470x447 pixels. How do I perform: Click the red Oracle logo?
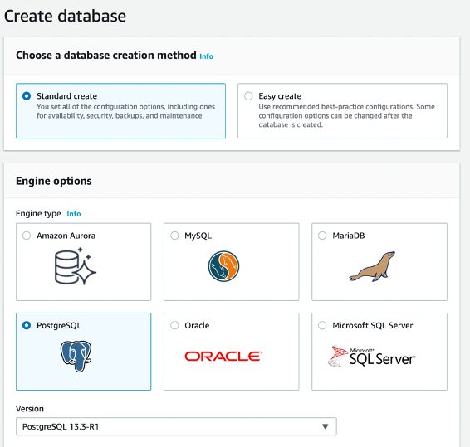coord(223,356)
